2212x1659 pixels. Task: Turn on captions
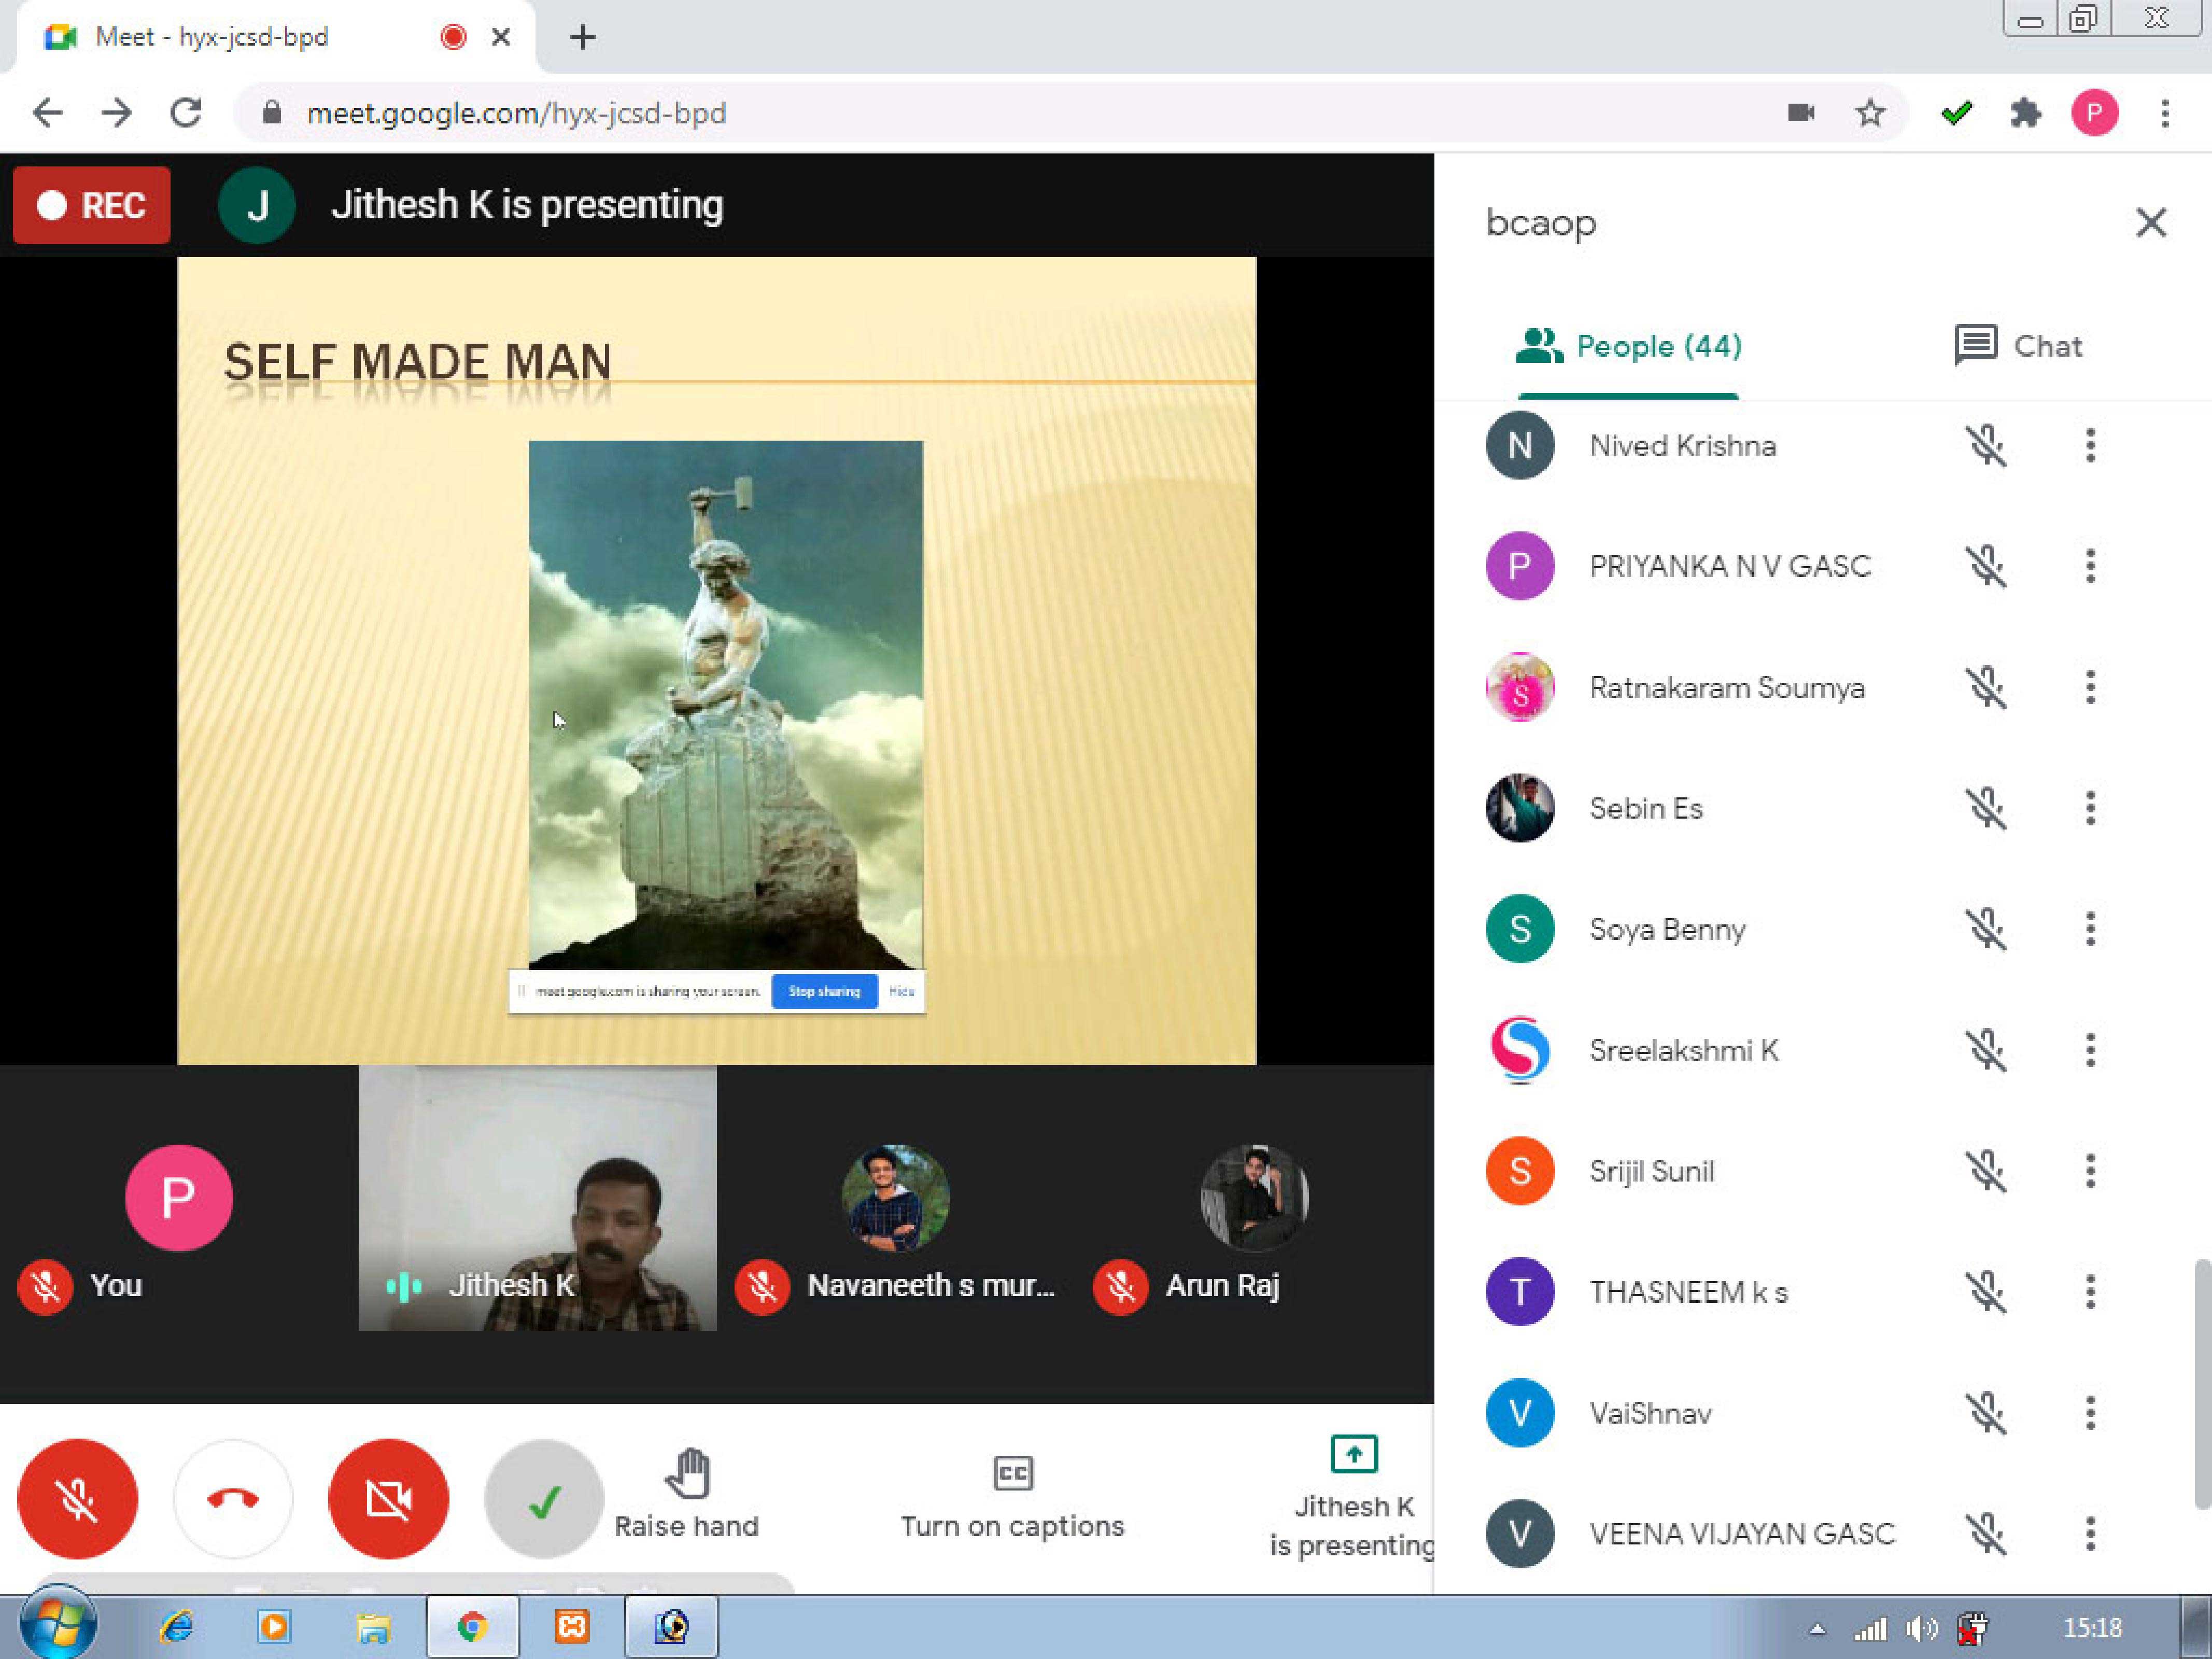(1012, 1497)
